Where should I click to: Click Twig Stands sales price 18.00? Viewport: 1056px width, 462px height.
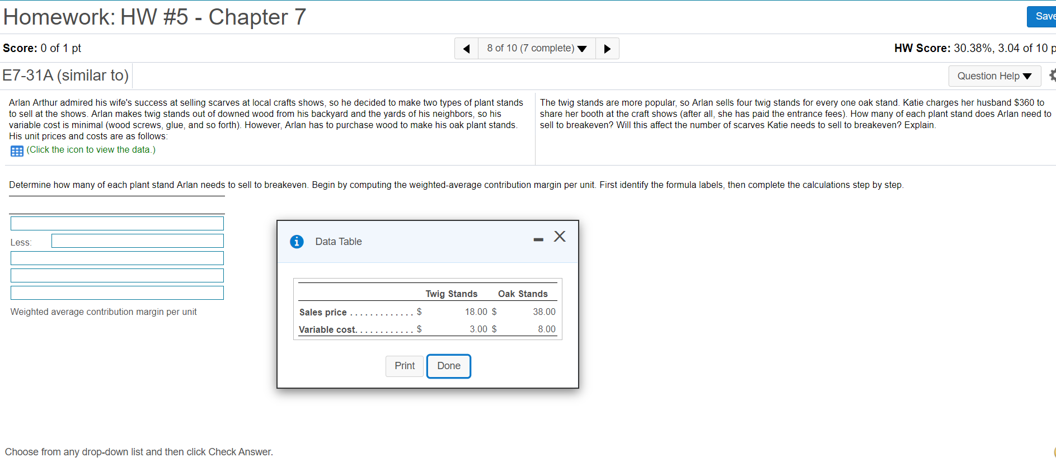[476, 312]
